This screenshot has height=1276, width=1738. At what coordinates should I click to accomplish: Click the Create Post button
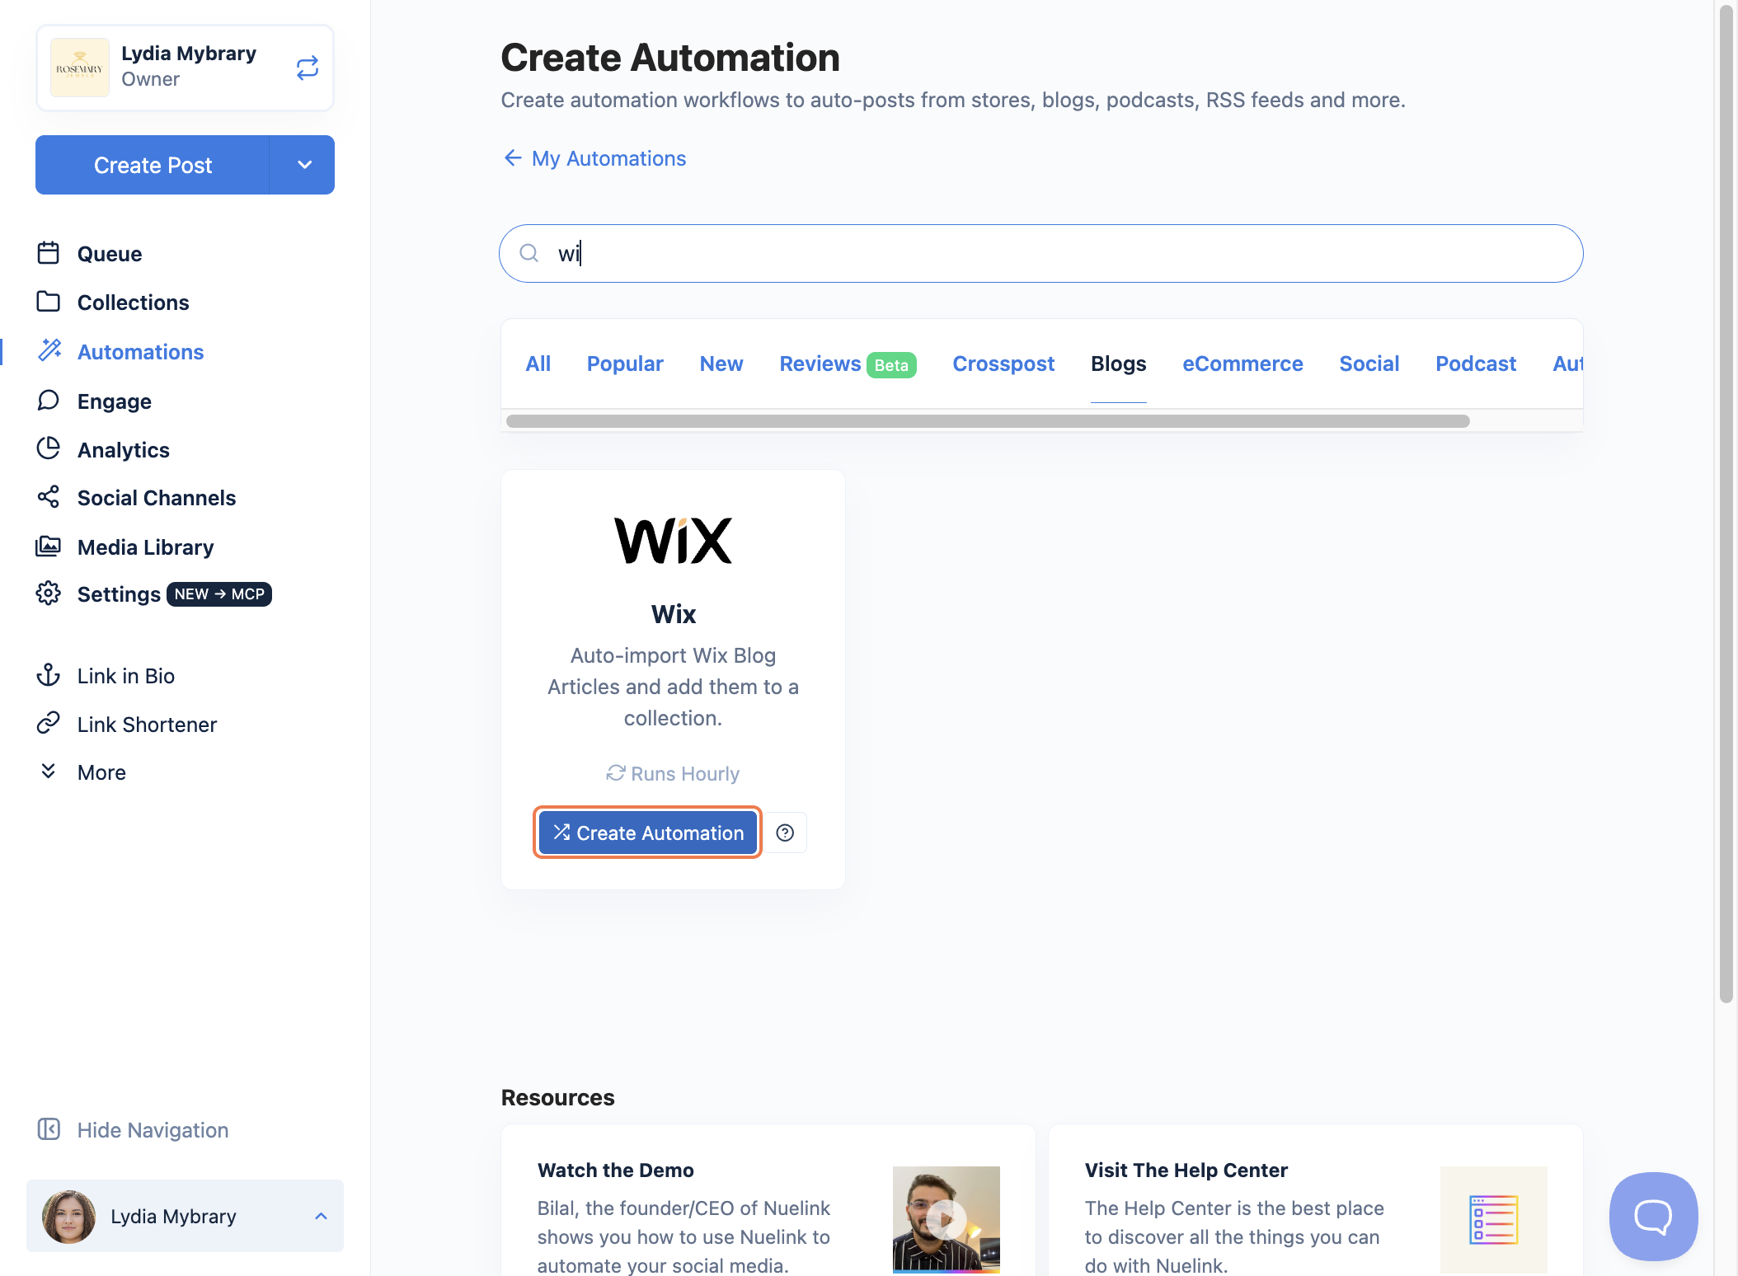(x=153, y=165)
